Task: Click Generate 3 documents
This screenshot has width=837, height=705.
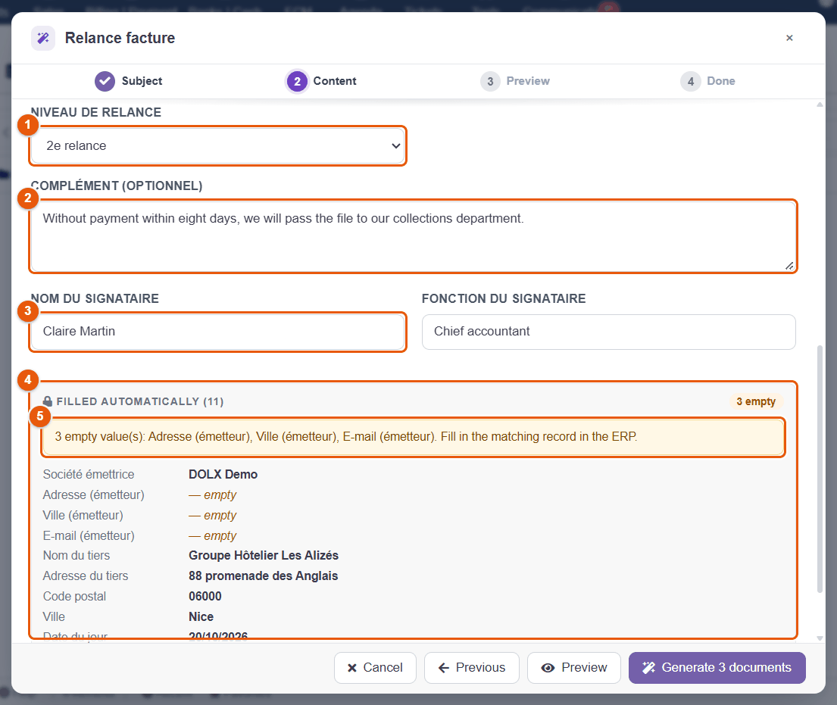Action: pos(717,668)
